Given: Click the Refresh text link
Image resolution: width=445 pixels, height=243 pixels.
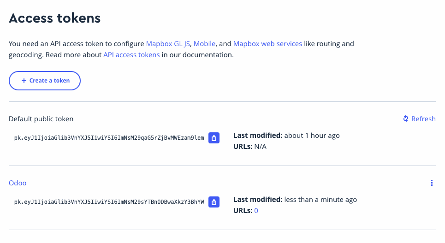Looking at the screenshot, I should [423, 119].
